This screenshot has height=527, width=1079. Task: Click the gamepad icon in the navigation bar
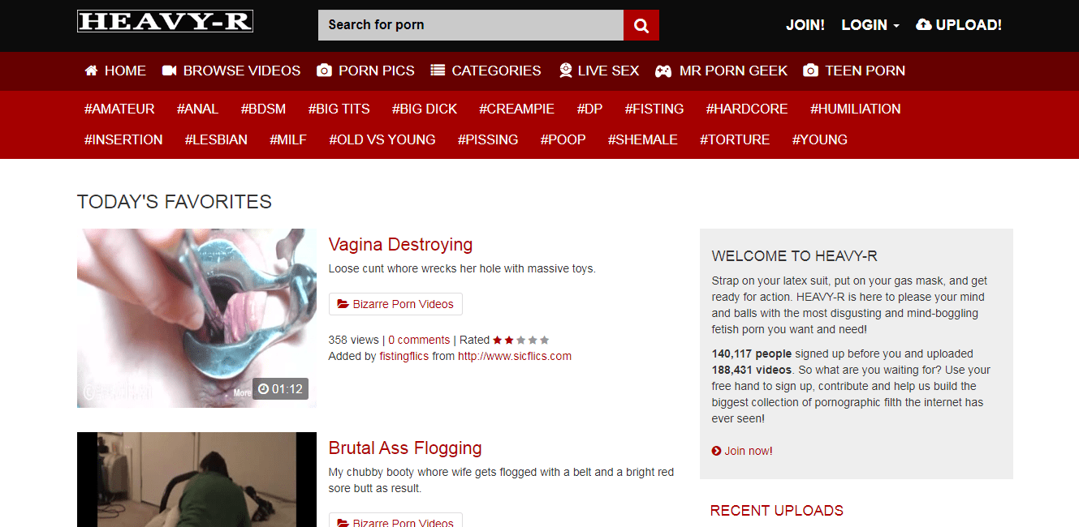pyautogui.click(x=663, y=71)
